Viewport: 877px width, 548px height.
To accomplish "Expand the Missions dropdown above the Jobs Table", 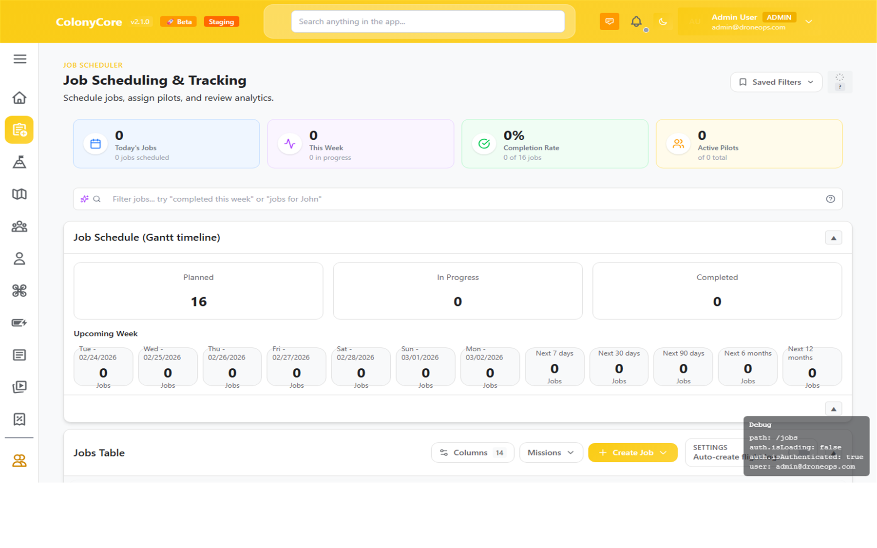I will tap(551, 453).
